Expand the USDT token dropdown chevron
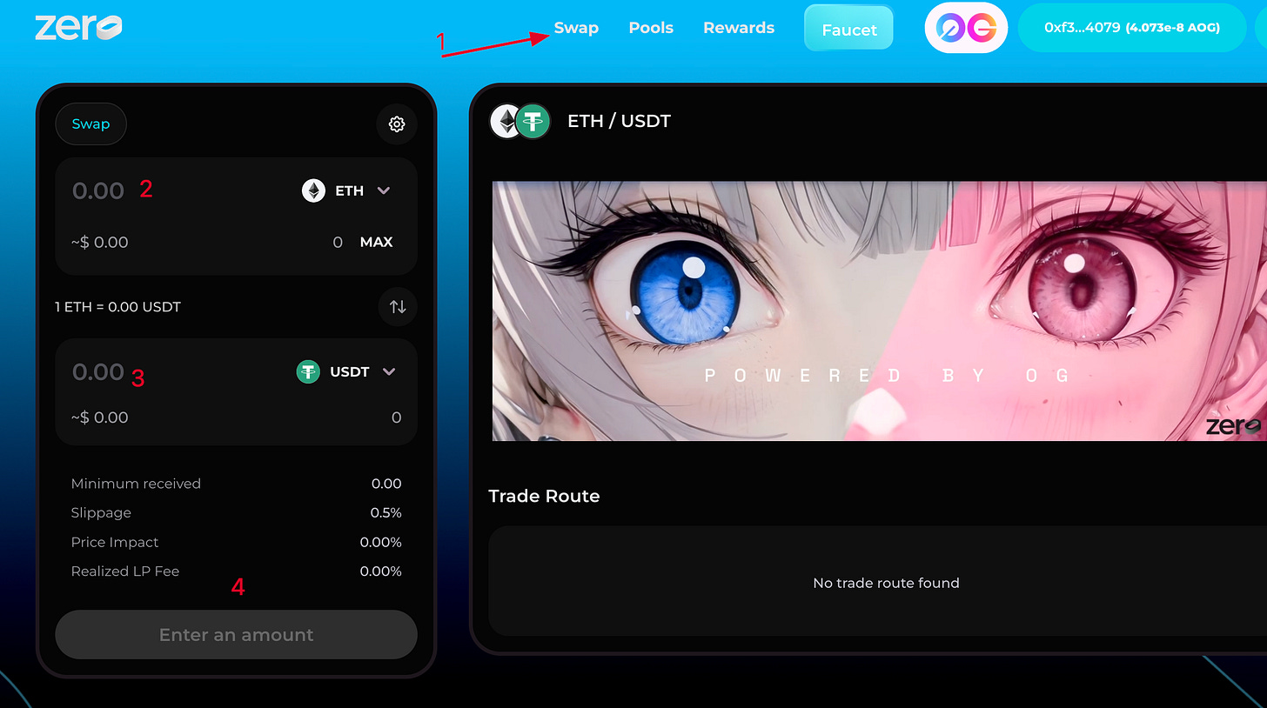Viewport: 1267px width, 708px height. [x=389, y=371]
